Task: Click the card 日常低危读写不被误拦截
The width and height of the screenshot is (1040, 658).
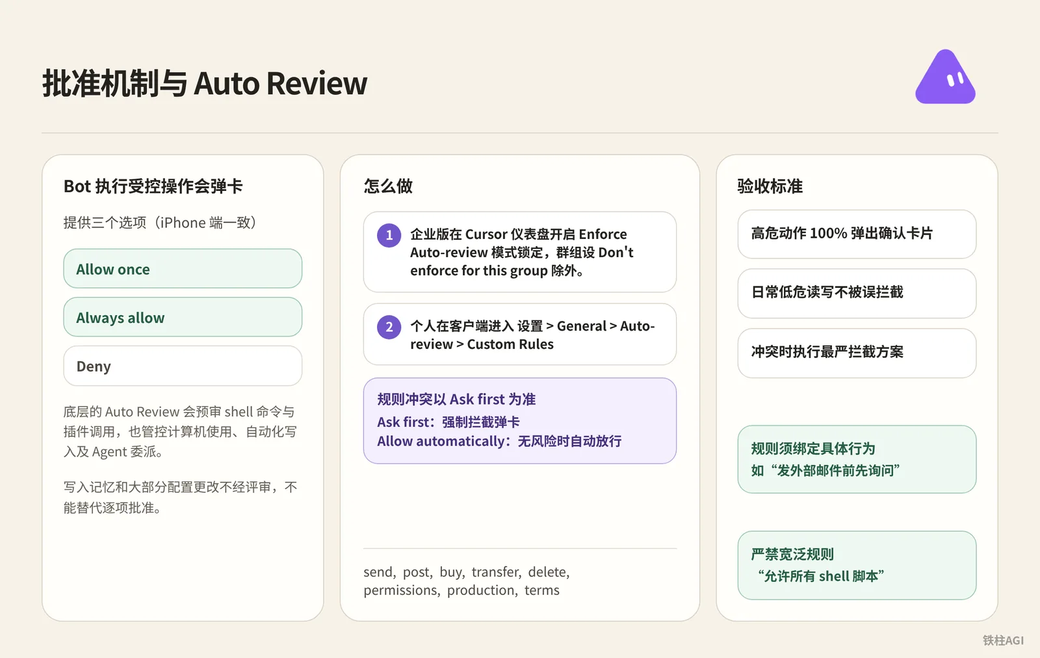Action: [857, 294]
